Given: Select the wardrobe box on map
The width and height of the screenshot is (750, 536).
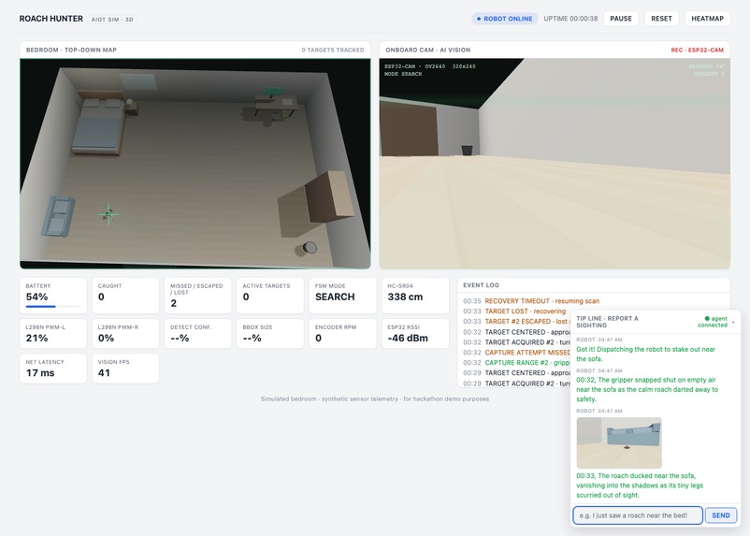Looking at the screenshot, I should (x=316, y=204).
